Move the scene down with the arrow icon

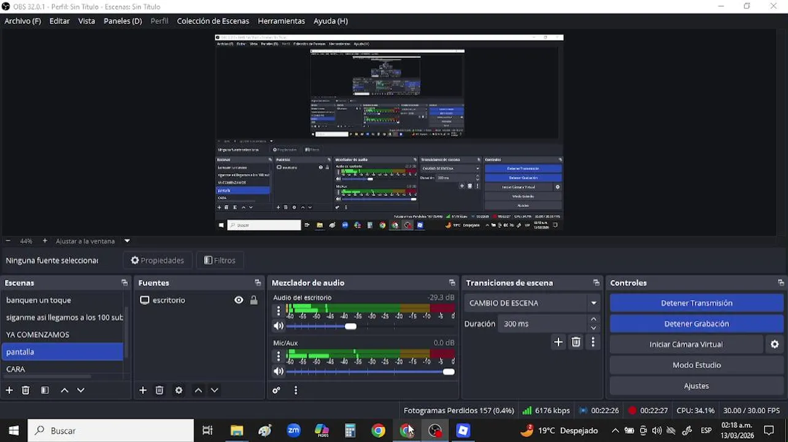coord(80,390)
